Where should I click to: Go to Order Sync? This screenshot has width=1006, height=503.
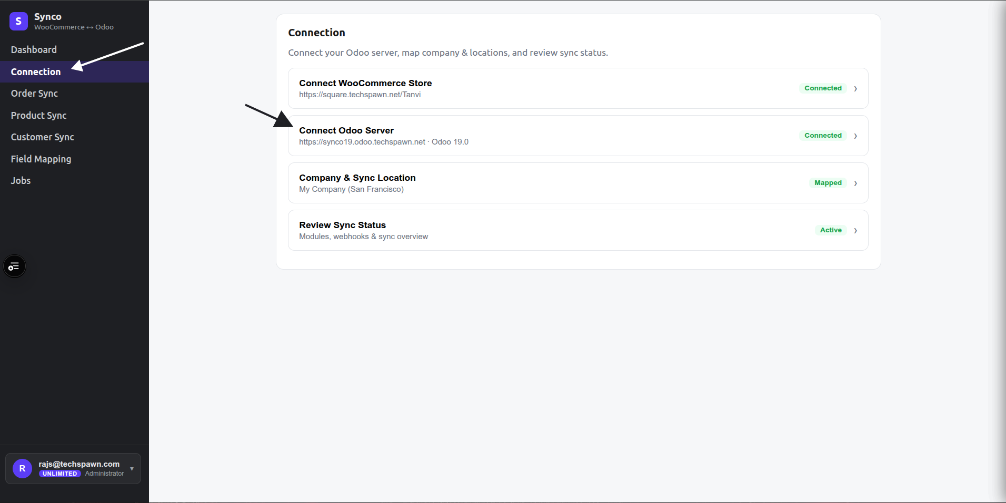point(34,94)
